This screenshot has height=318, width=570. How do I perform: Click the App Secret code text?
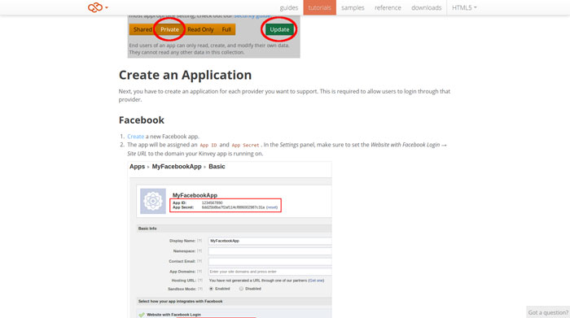click(x=245, y=146)
